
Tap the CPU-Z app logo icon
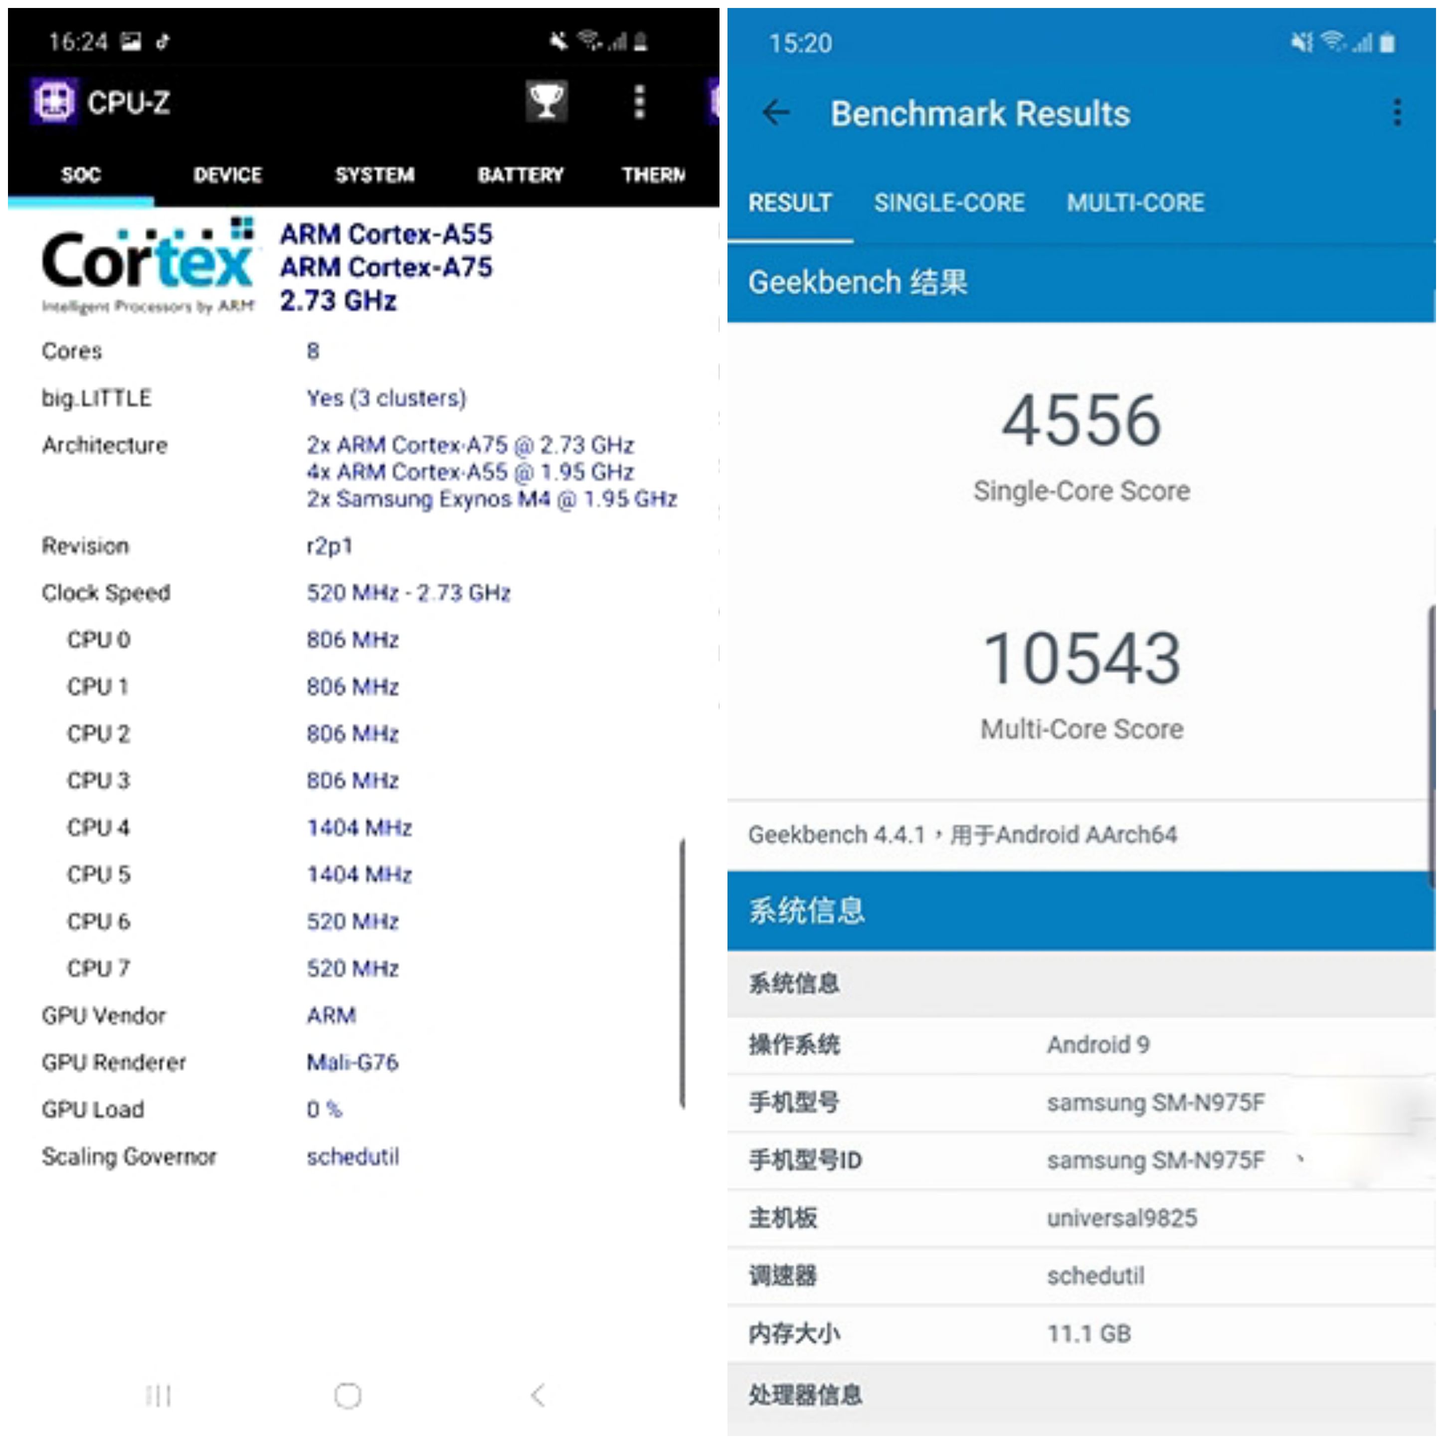(54, 101)
